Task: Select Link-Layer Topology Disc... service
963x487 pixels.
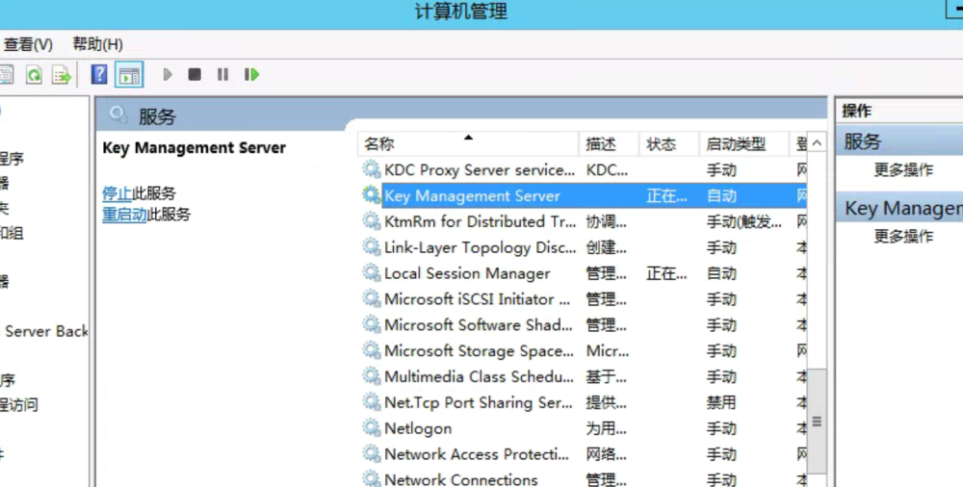Action: [x=583, y=247]
